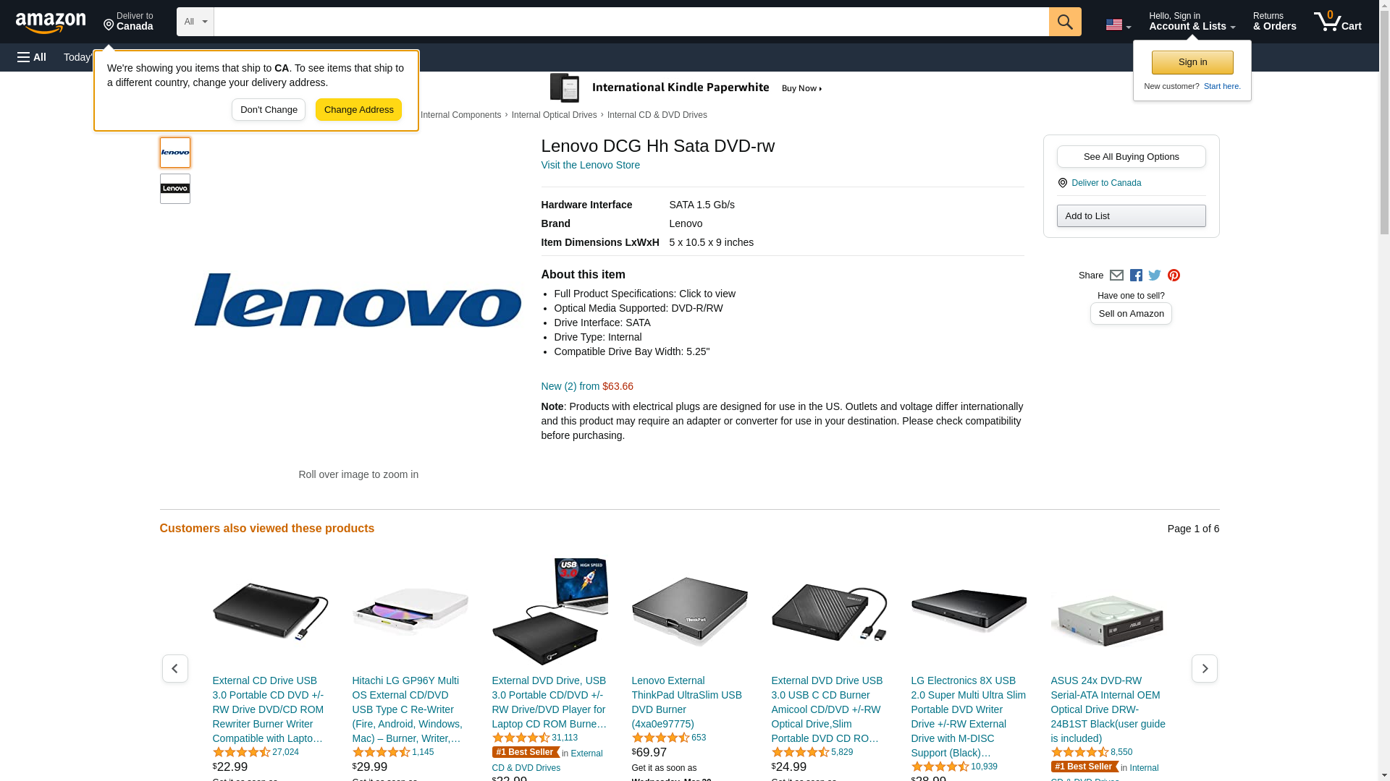Click See All Buying Options button
The height and width of the screenshot is (781, 1390).
1132,157
